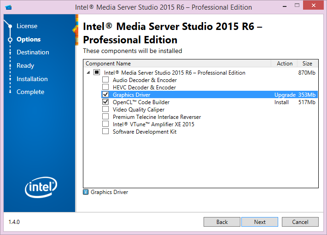The width and height of the screenshot is (327, 235).
Task: Select Premium Telecine Interlace Reverser label
Action: [157, 117]
